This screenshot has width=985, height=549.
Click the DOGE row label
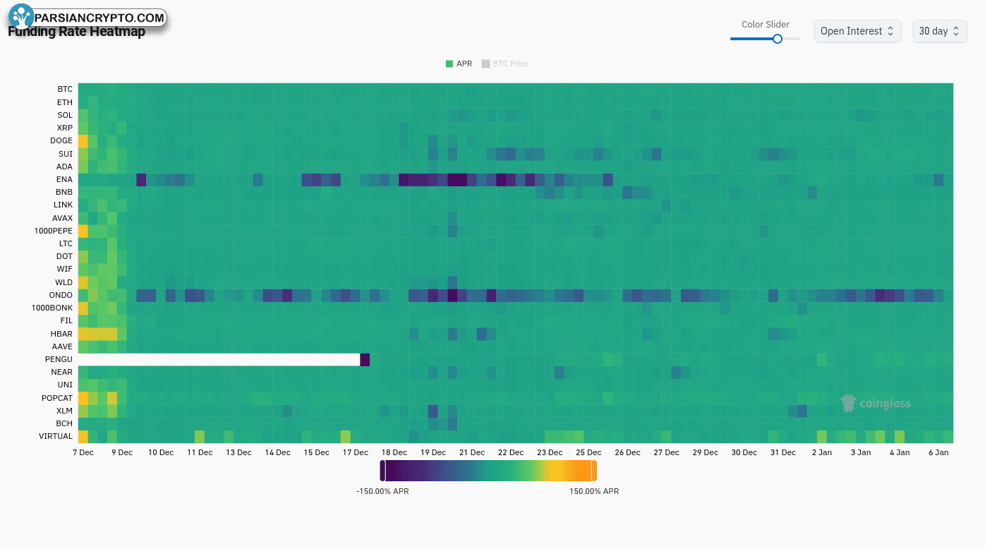click(x=61, y=140)
